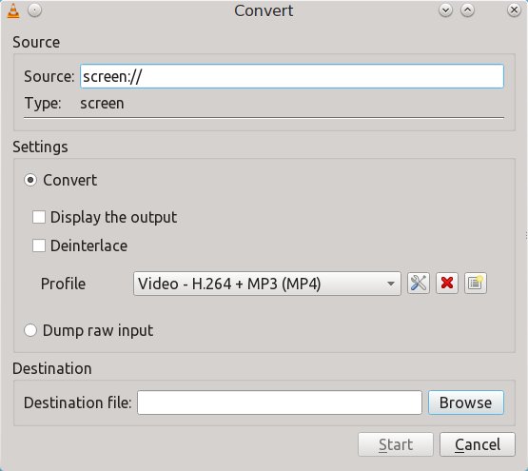This screenshot has width=528, height=471.
Task: Select the Convert radio button
Action: point(30,180)
